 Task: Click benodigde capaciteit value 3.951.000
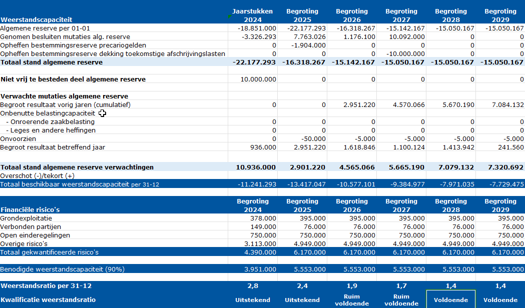point(260,269)
